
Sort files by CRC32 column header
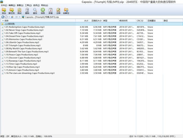click(140, 21)
